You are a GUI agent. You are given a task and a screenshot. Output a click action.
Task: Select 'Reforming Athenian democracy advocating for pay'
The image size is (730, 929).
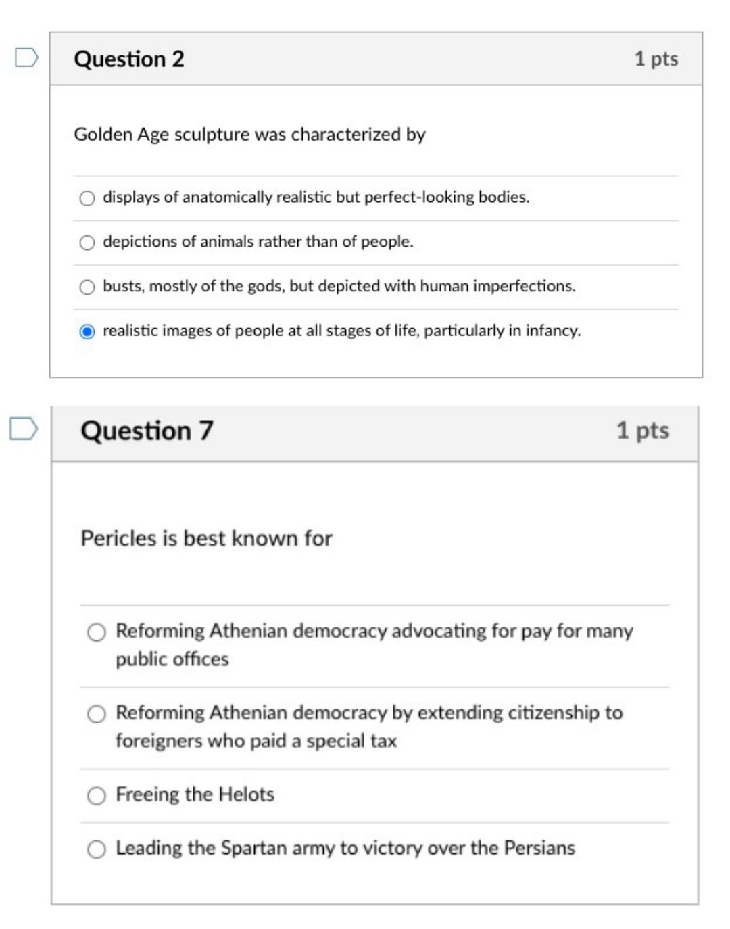coord(97,634)
